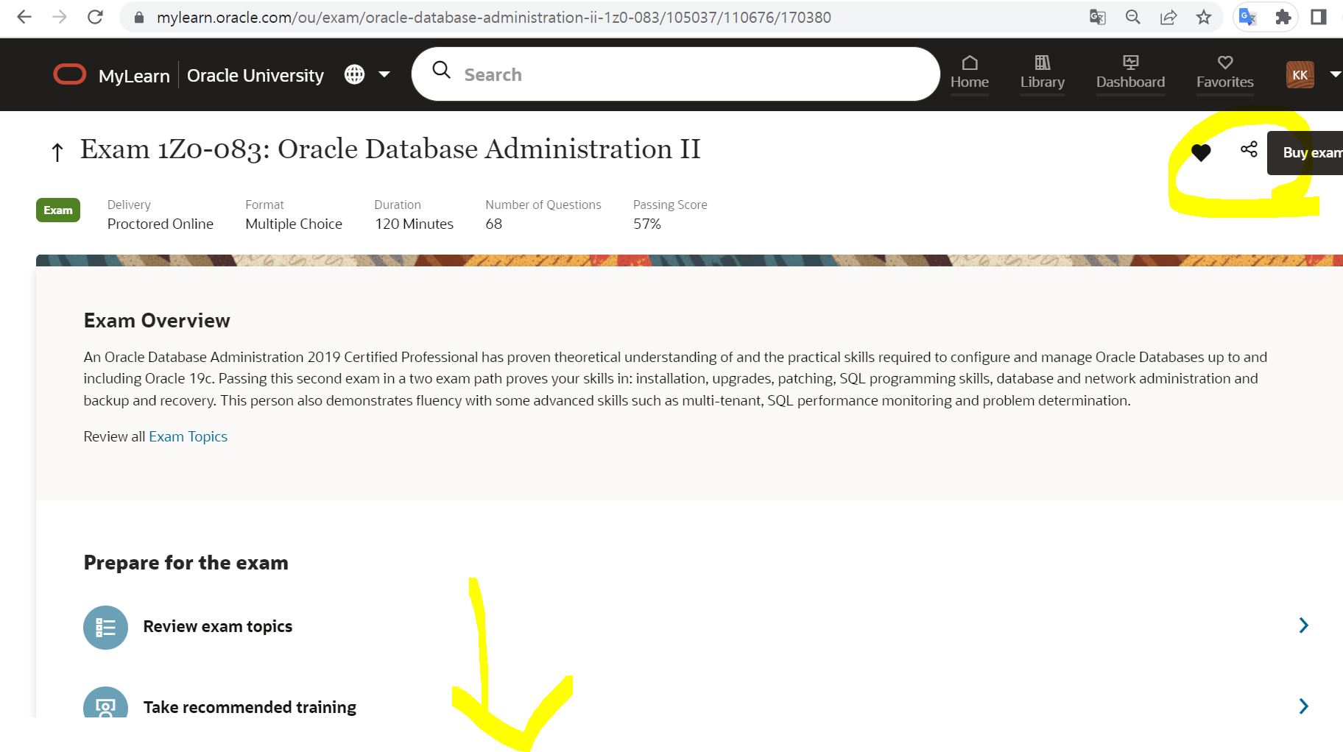This screenshot has height=752, width=1343.
Task: Open the Favorites menu item
Action: (x=1225, y=73)
